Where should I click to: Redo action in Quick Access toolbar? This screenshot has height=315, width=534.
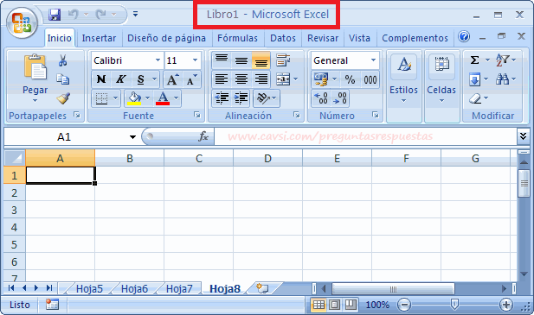click(x=100, y=15)
